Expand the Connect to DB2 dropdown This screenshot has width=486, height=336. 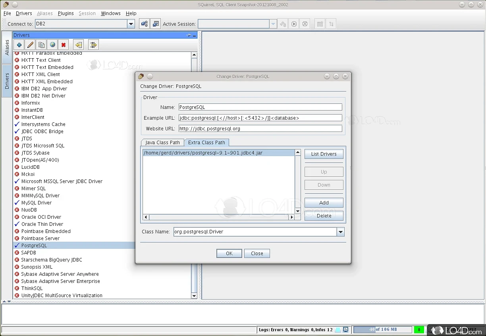131,24
